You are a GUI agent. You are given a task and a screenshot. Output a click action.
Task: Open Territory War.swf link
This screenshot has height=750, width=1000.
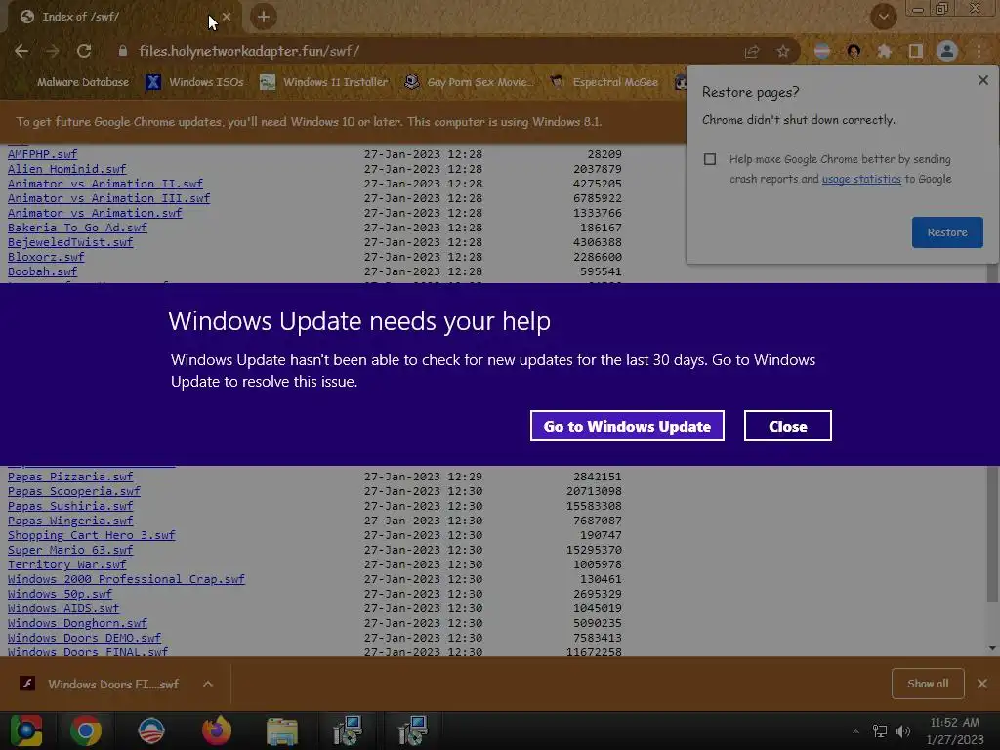[x=67, y=565]
